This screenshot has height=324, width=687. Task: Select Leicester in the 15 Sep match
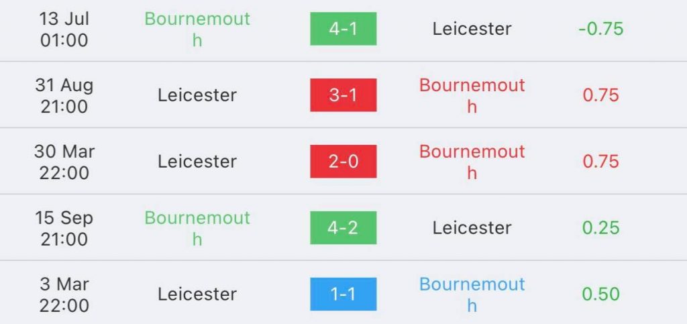(472, 227)
